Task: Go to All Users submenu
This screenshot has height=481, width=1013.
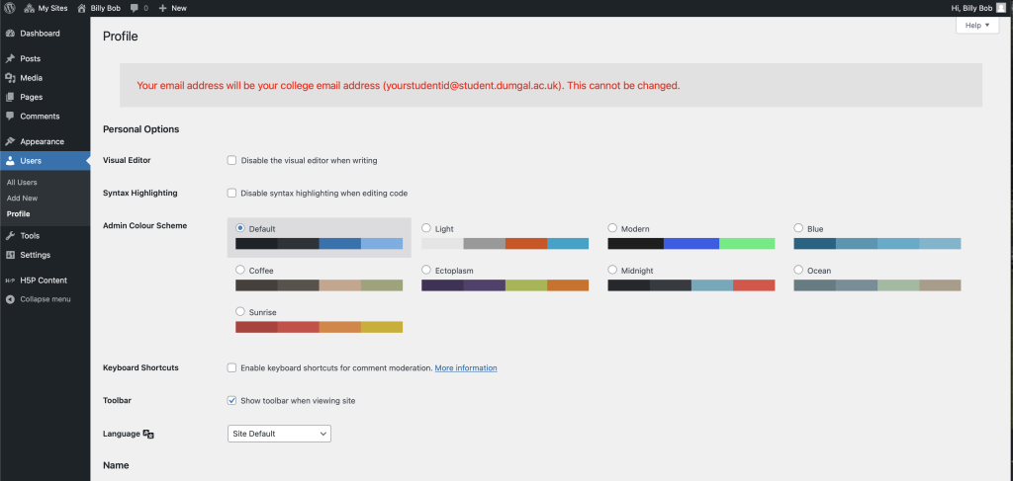Action: coord(22,183)
